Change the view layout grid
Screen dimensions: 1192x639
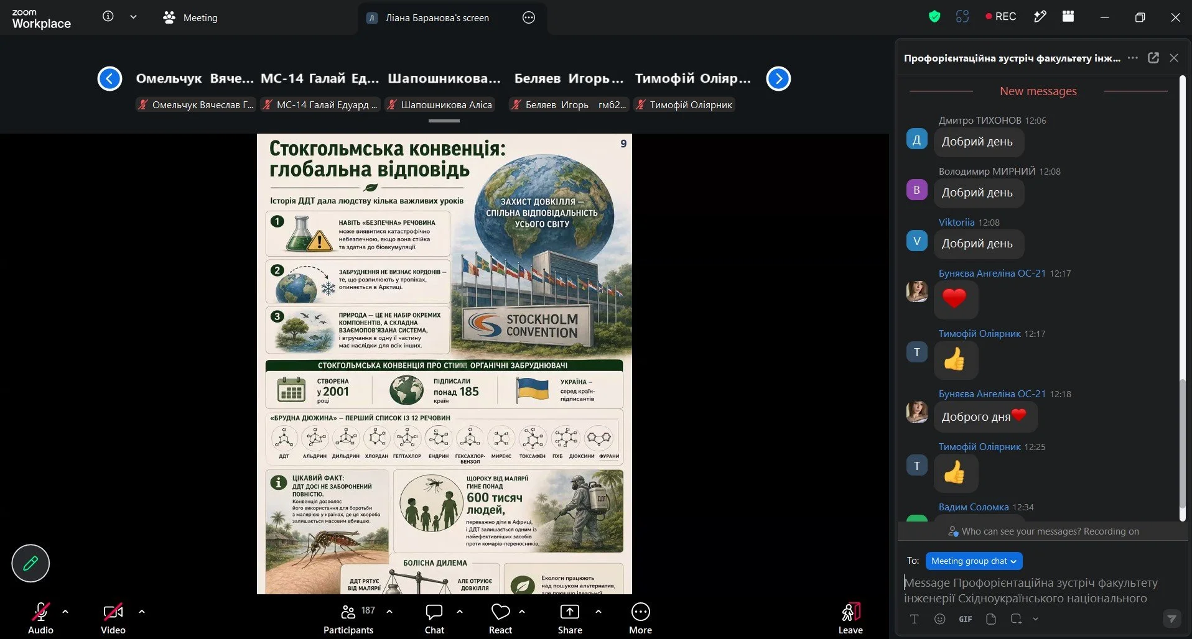point(1068,17)
